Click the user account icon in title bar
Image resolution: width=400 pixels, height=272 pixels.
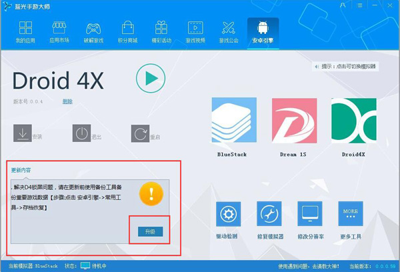coord(343,5)
